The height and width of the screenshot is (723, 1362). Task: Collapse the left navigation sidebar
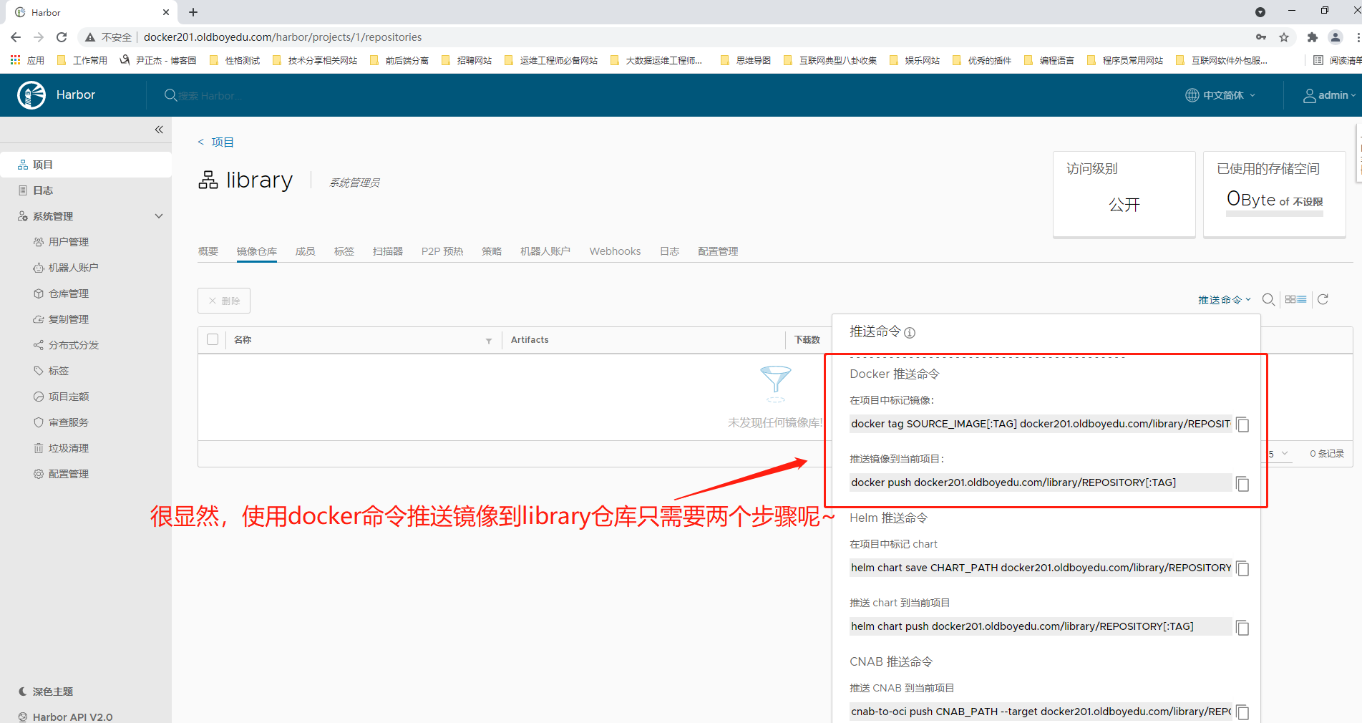coord(159,130)
